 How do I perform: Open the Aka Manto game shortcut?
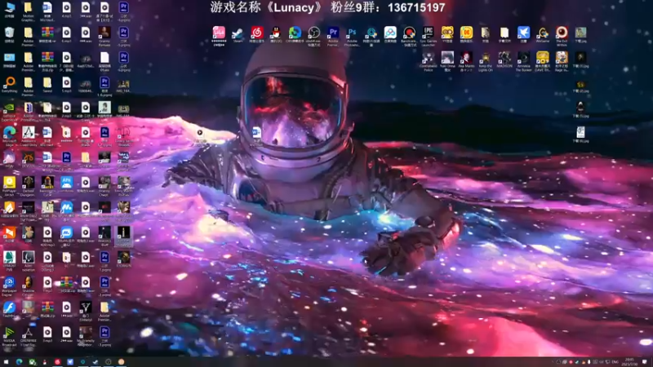pos(466,61)
